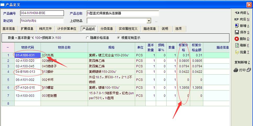This screenshot has width=253, height=126.
Task: Click the 向后 (next record) icon
Action: [x=237, y=19]
